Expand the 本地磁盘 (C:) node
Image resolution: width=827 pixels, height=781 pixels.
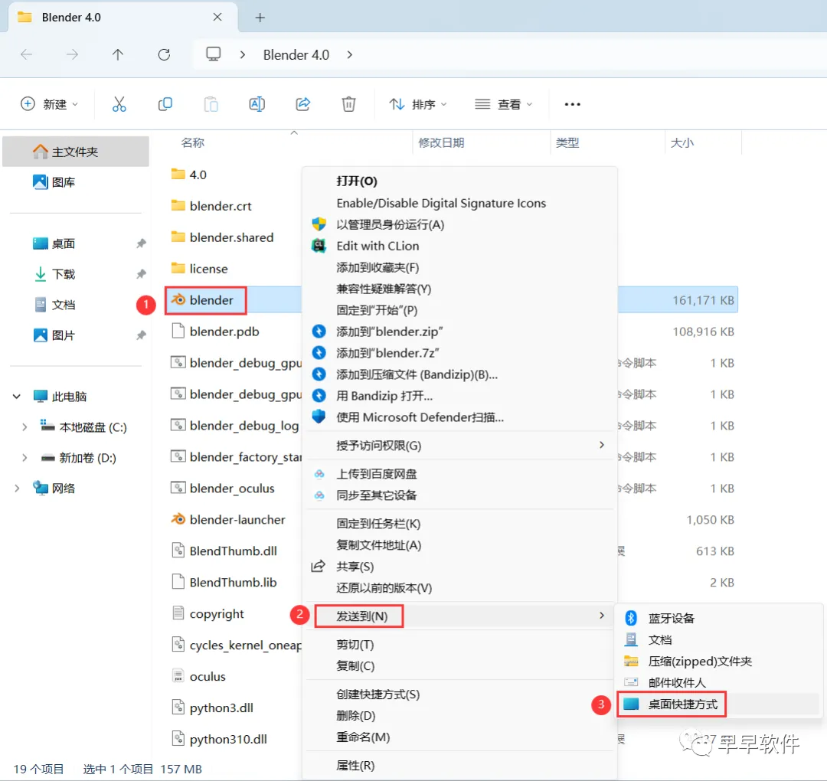25,427
